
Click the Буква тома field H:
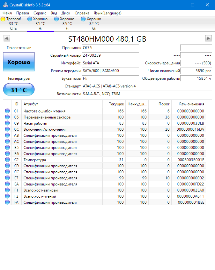[110, 78]
